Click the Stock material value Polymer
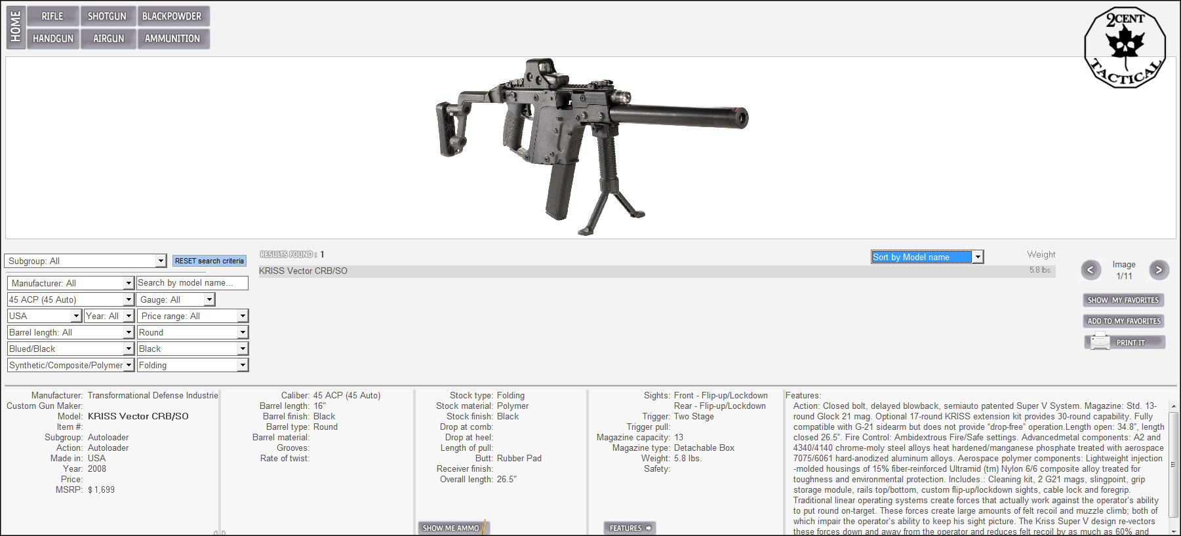The height and width of the screenshot is (536, 1181). tap(513, 406)
